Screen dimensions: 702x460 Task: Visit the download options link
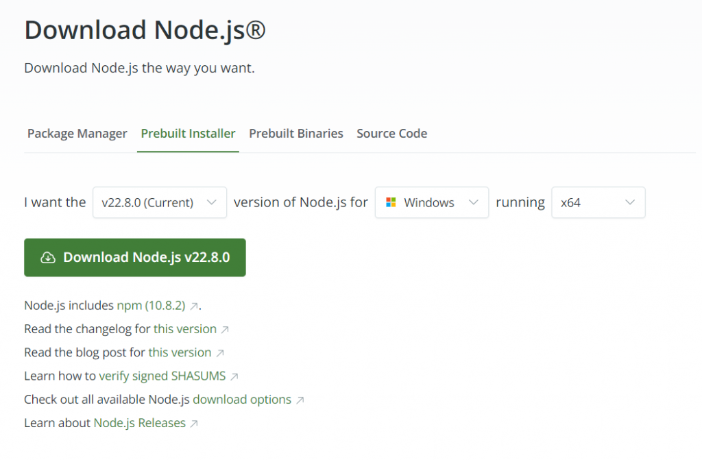242,400
